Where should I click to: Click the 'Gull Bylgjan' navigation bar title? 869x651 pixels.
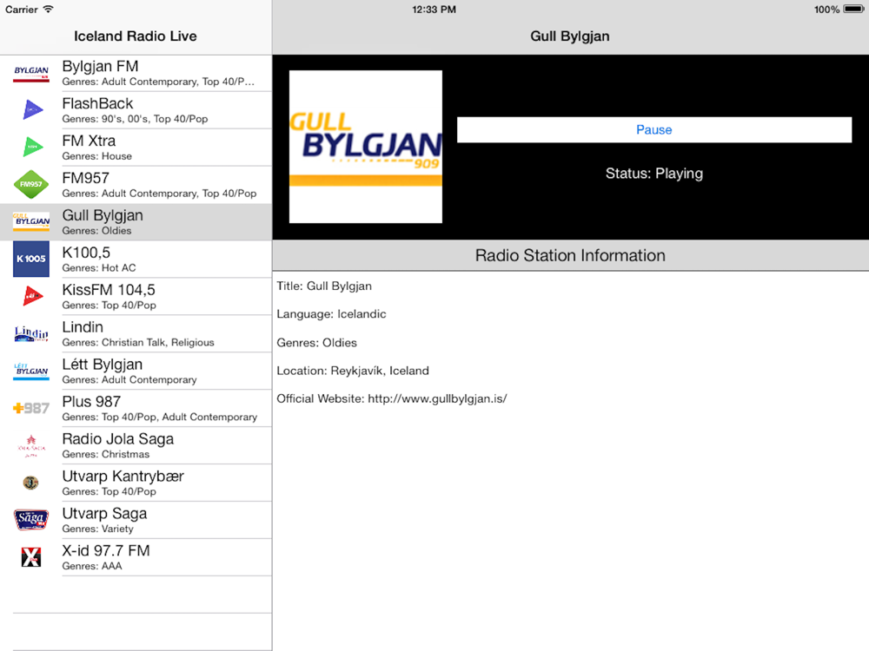coord(570,36)
